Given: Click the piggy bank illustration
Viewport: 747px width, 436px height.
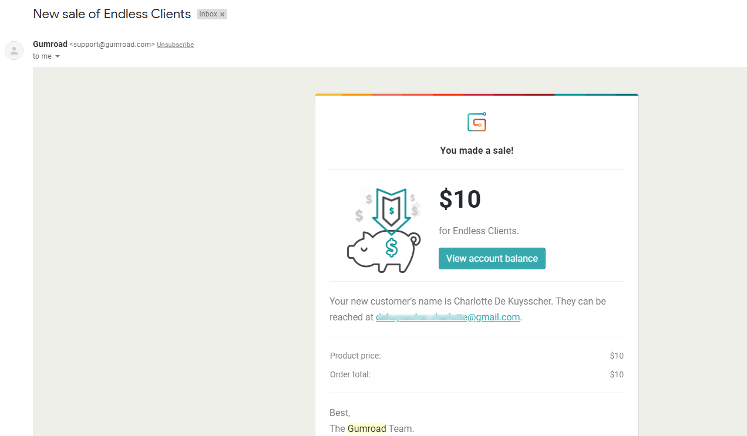Looking at the screenshot, I should tap(383, 251).
